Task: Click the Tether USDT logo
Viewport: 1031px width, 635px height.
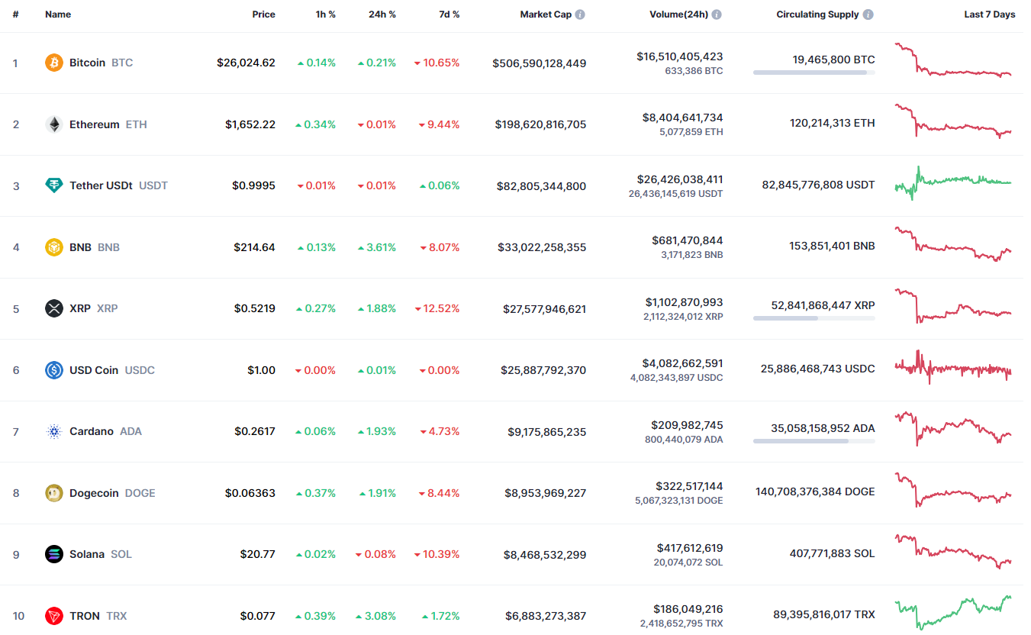Action: (x=53, y=185)
